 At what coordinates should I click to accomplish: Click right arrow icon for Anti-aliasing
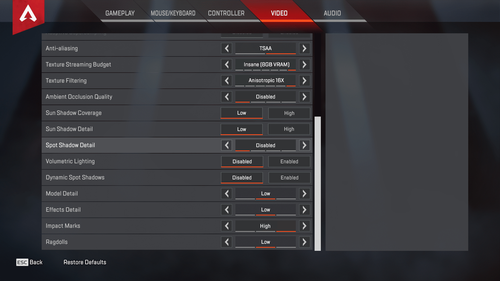point(304,48)
